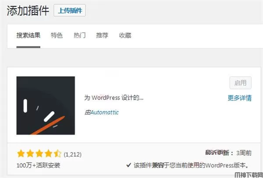Go to the 推荐 recommended tab

pyautogui.click(x=102, y=36)
